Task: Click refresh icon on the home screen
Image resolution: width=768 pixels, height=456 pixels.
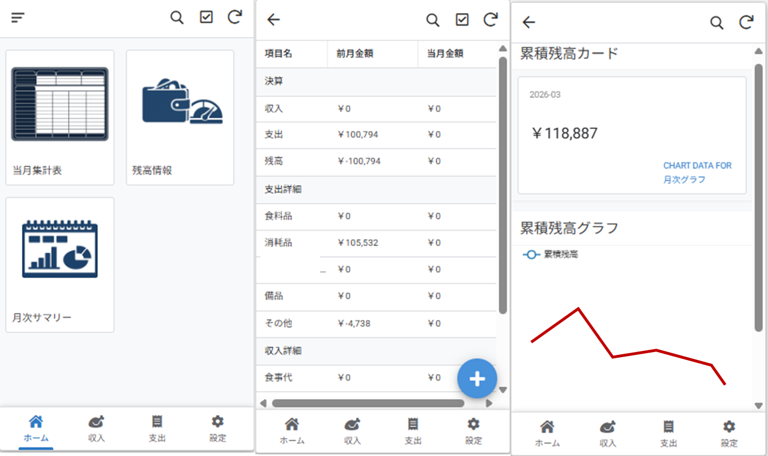Action: pyautogui.click(x=235, y=18)
